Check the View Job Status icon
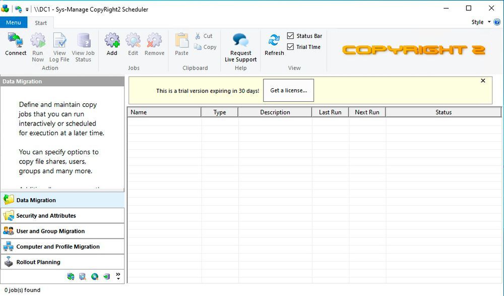 coord(83,45)
